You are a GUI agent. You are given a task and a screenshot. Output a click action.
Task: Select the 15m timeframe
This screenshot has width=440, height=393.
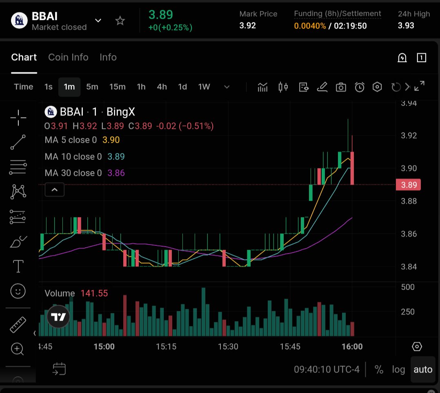117,87
